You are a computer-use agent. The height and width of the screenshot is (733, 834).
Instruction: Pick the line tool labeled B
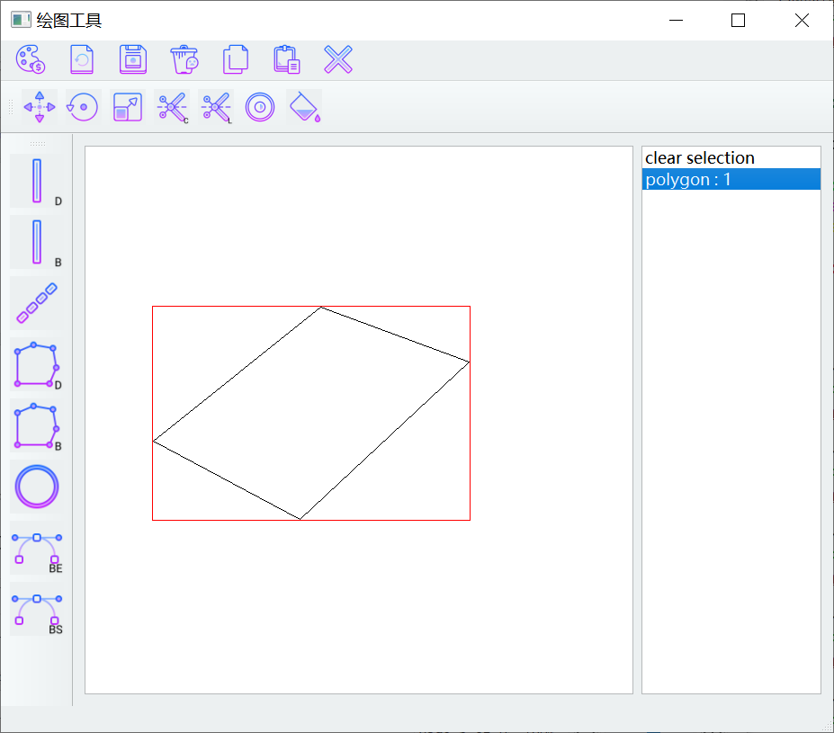click(x=37, y=242)
